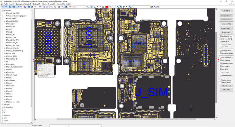Enable Start to hidden checkbox
Viewport: 235px width, 127px height.
(x=221, y=82)
